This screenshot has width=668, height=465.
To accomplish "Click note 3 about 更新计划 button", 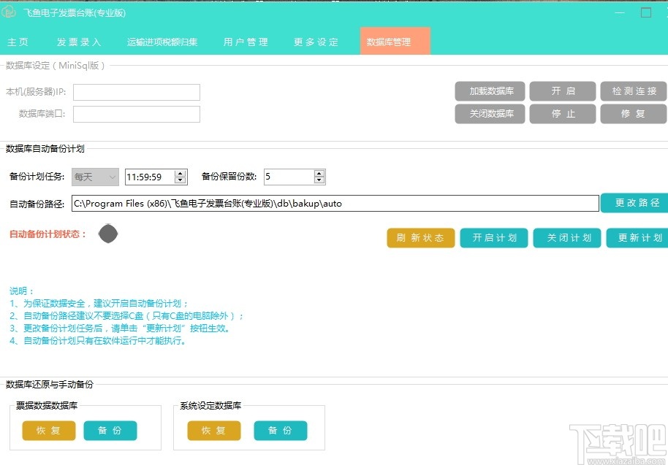I will pyautogui.click(x=120, y=328).
